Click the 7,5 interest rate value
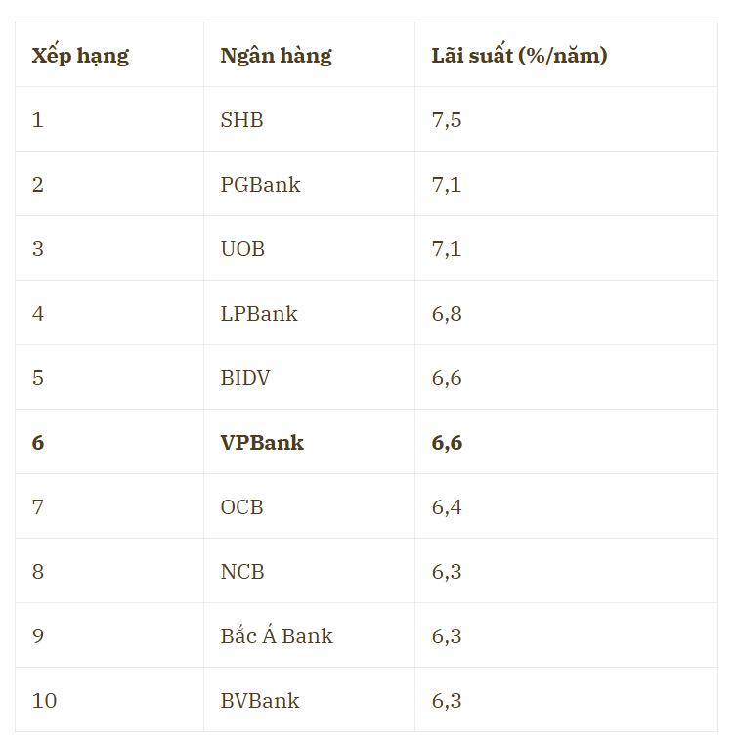 coord(447,120)
